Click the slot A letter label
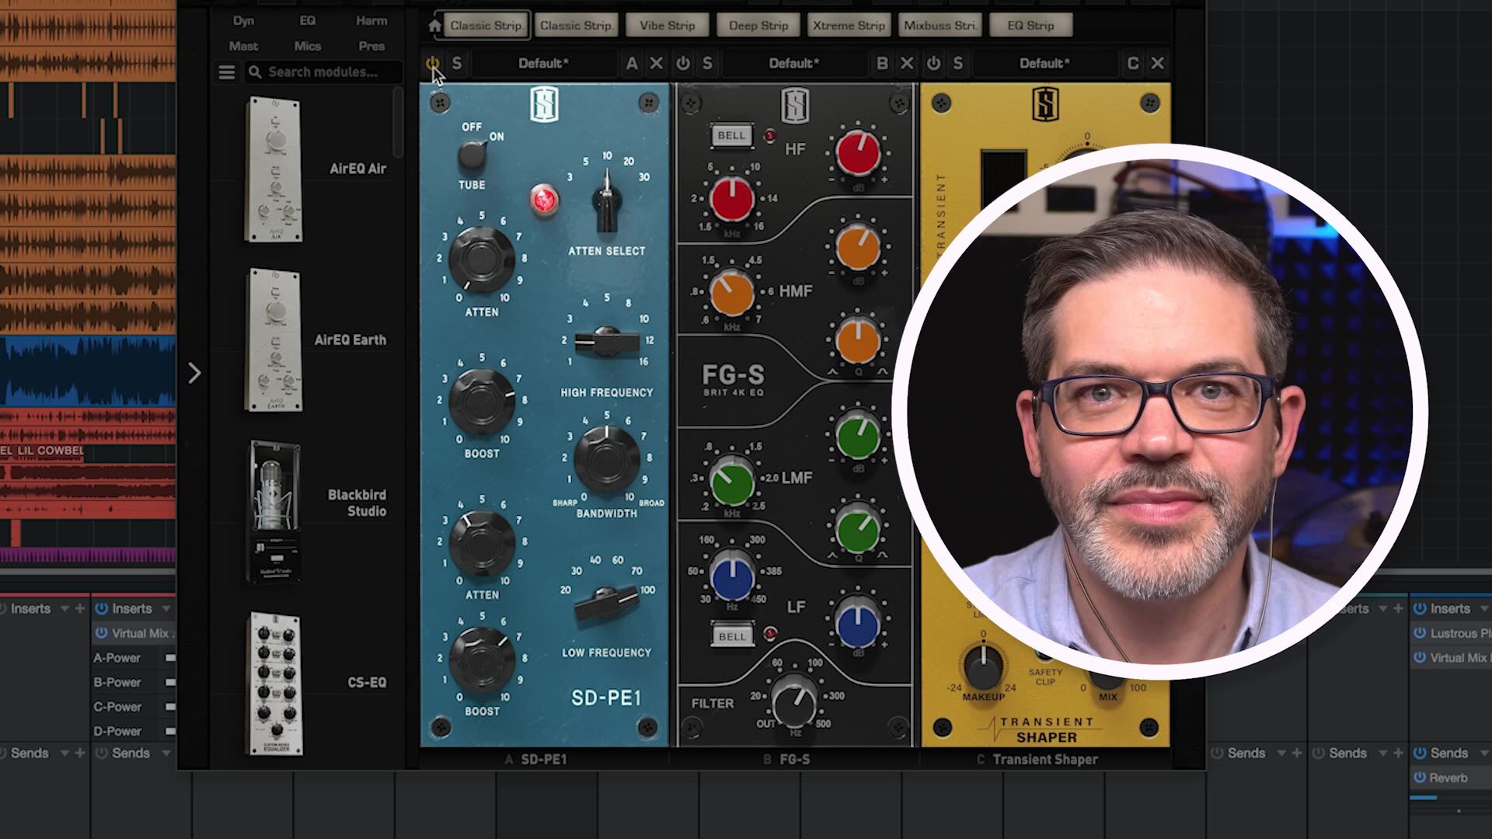This screenshot has height=839, width=1492. tap(632, 63)
